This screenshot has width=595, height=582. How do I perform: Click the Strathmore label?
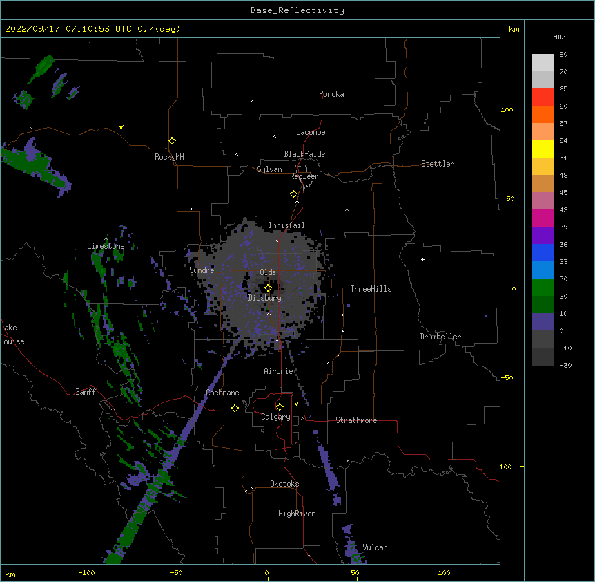pyautogui.click(x=356, y=420)
